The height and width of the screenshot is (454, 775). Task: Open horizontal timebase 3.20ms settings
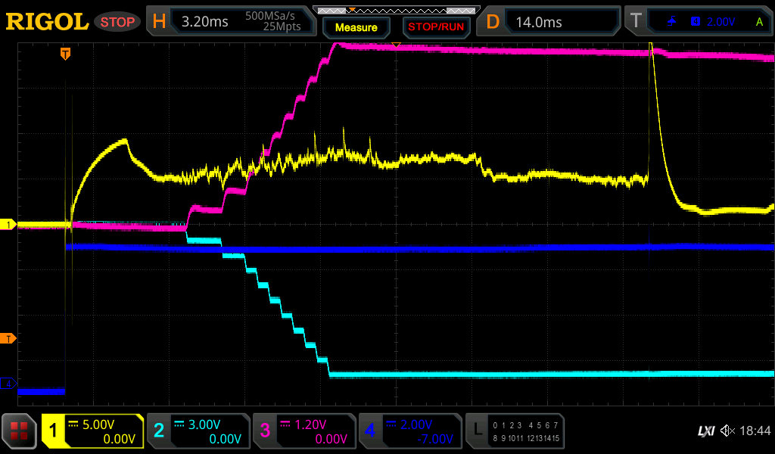pyautogui.click(x=231, y=22)
